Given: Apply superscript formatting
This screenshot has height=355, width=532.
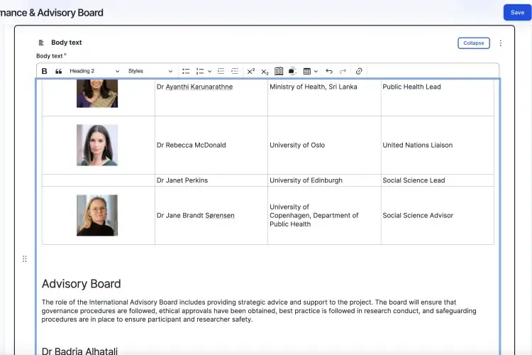Looking at the screenshot, I should [250, 71].
